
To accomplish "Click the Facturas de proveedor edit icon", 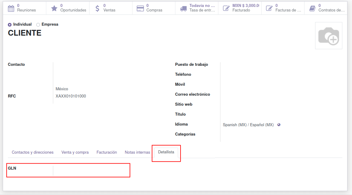I will (269, 8).
